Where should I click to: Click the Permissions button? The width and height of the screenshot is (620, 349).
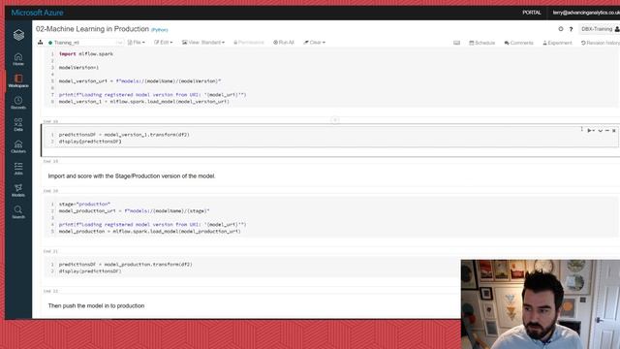point(249,43)
